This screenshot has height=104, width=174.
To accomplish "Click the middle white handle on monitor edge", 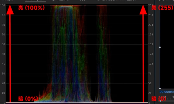I will [x=160, y=47].
